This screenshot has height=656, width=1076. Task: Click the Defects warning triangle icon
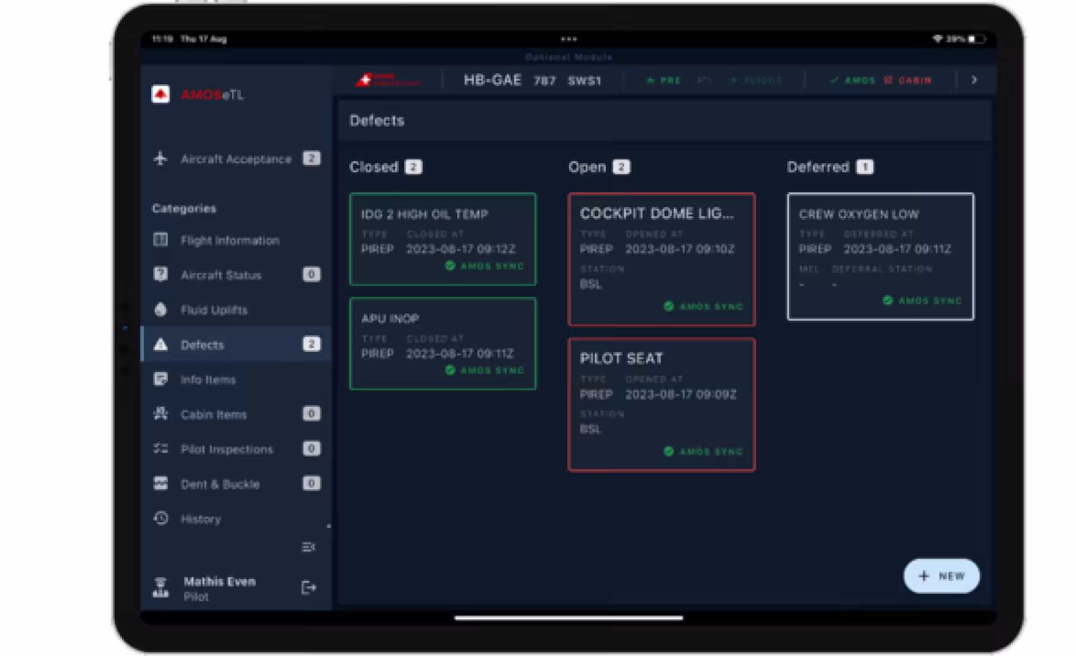pos(160,344)
